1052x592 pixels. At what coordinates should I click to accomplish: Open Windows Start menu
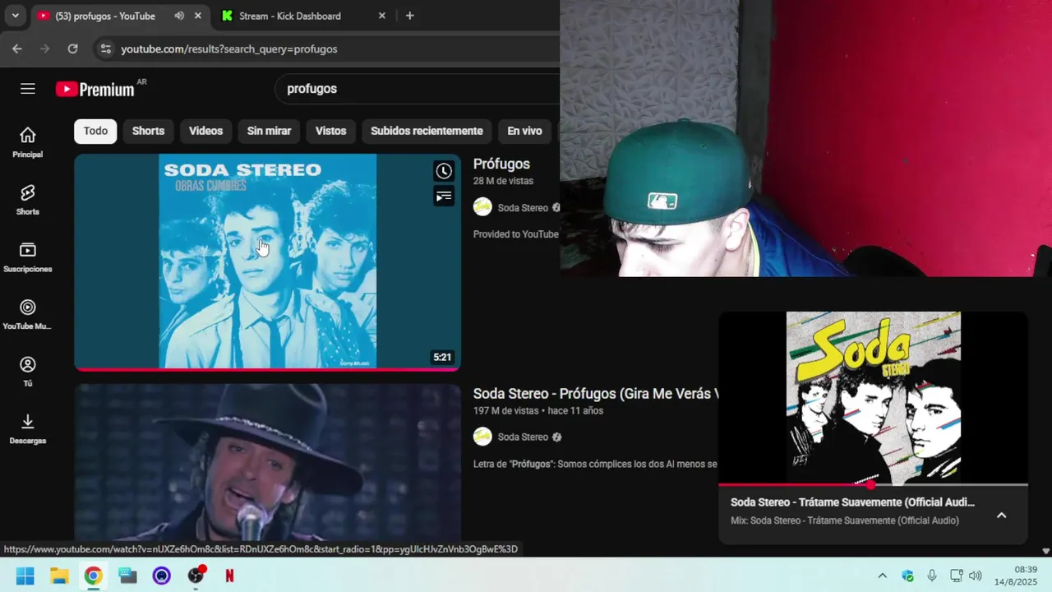25,576
